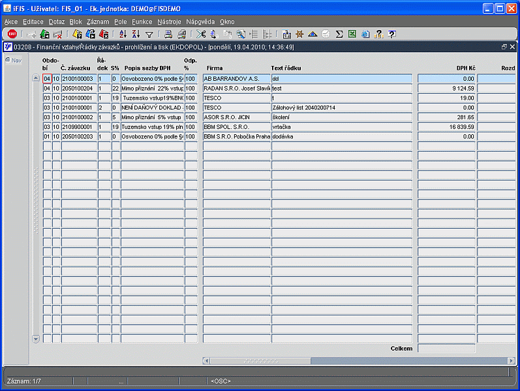
Task: Move the record list down with arrow
Action: point(36,339)
